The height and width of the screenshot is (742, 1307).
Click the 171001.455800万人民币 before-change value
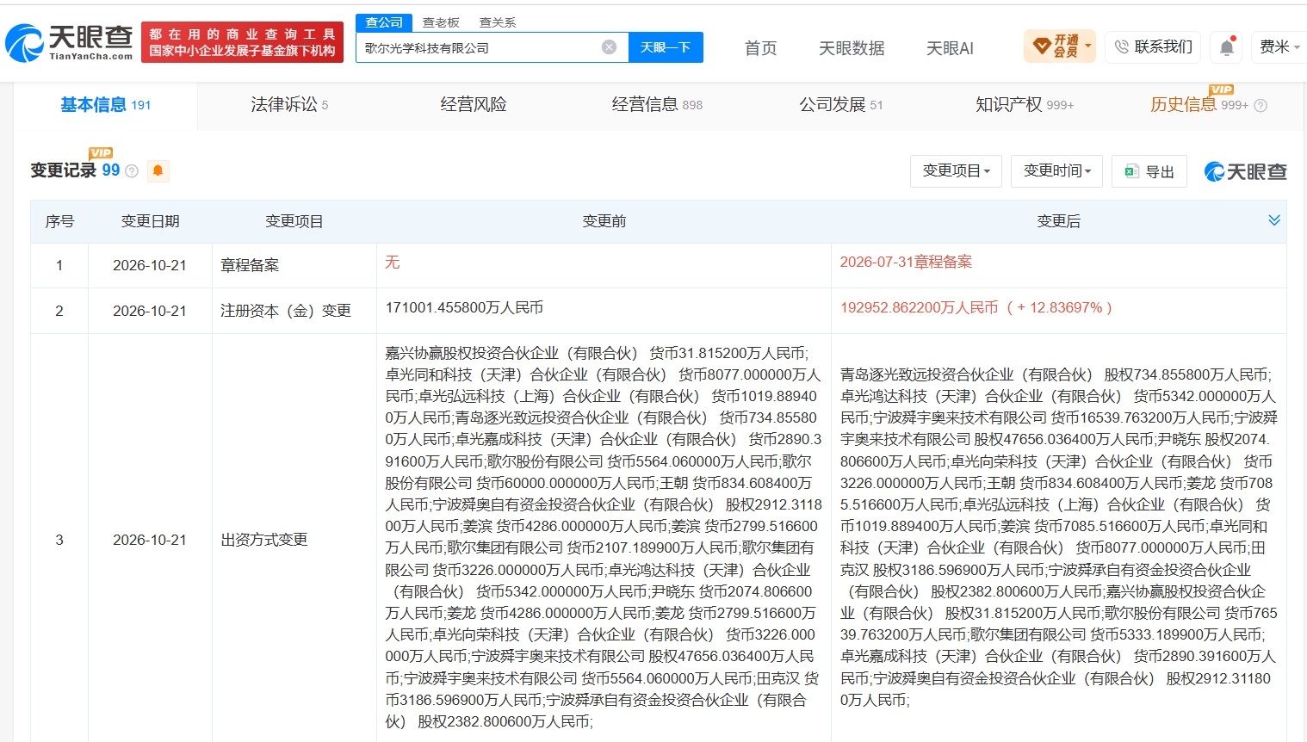464,307
